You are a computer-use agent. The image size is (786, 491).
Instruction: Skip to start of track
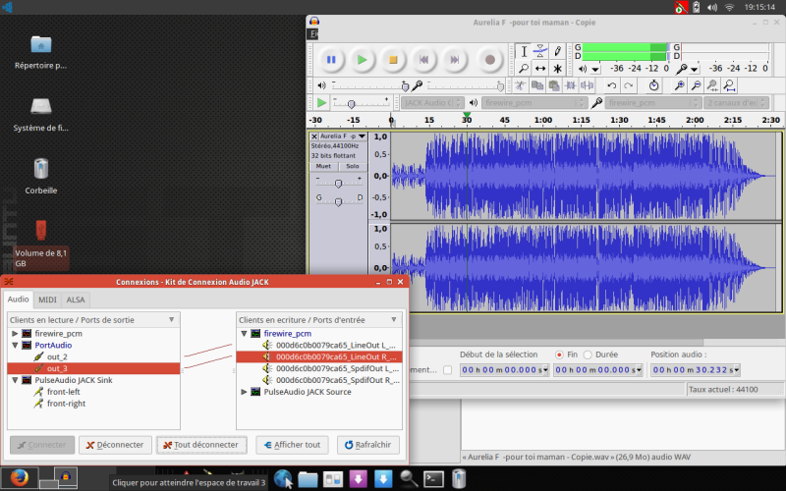[422, 60]
